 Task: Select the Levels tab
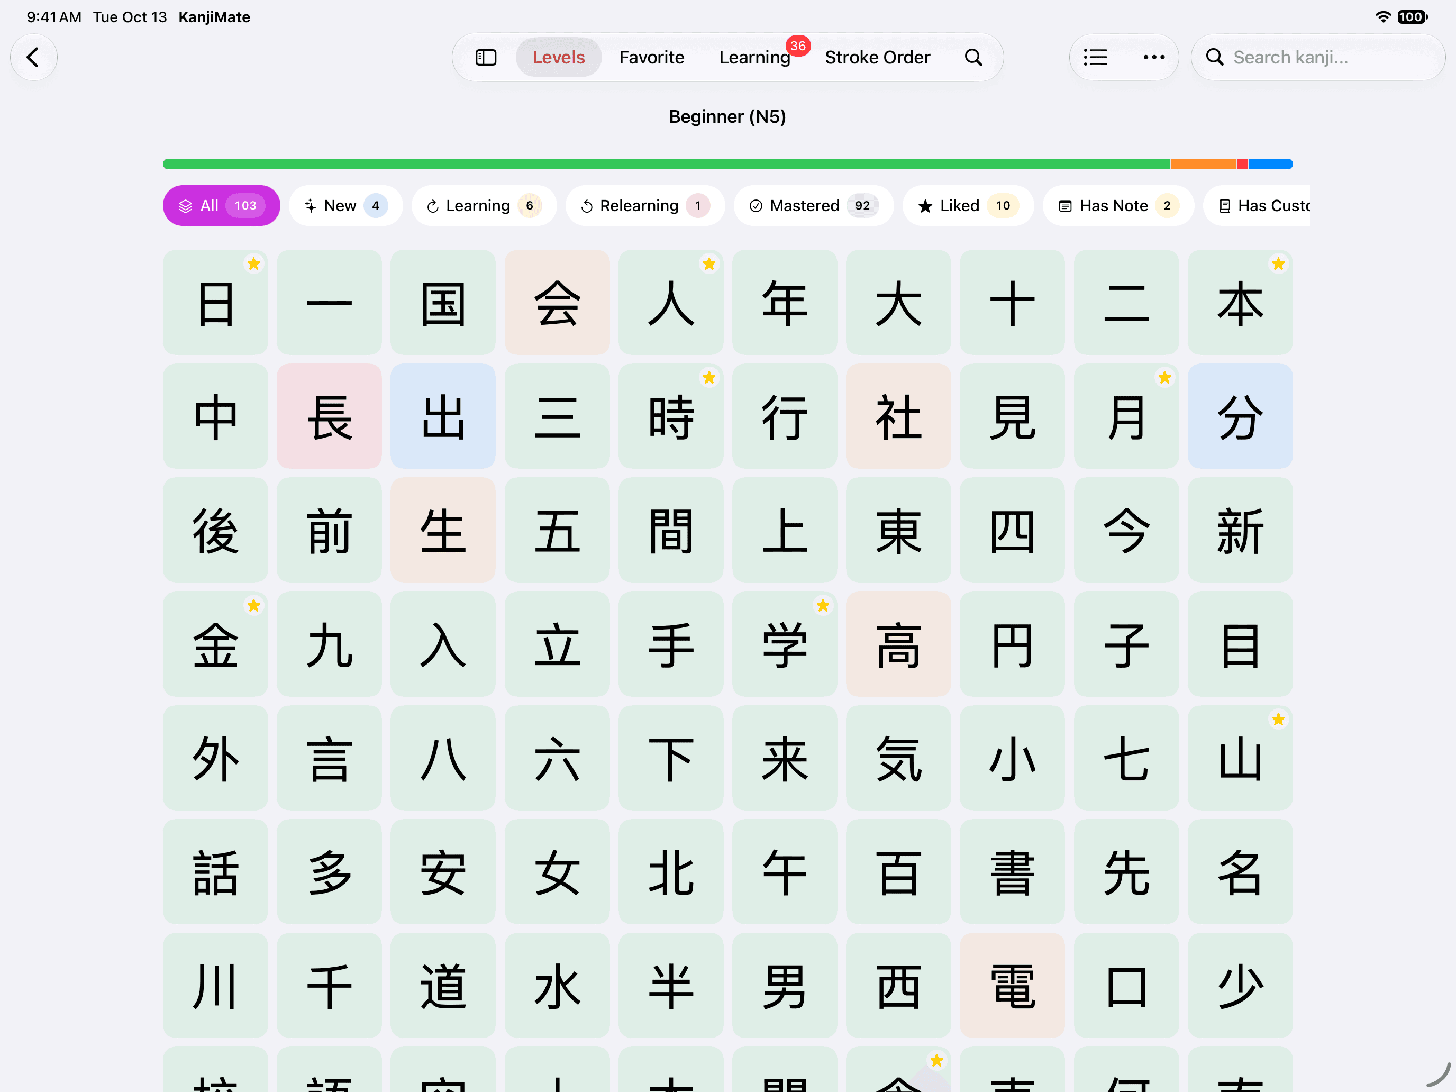click(x=558, y=57)
